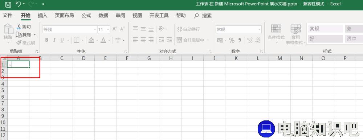The width and height of the screenshot is (363, 140).
Task: Open the 字体 dialog launcher
Action: tap(126, 52)
